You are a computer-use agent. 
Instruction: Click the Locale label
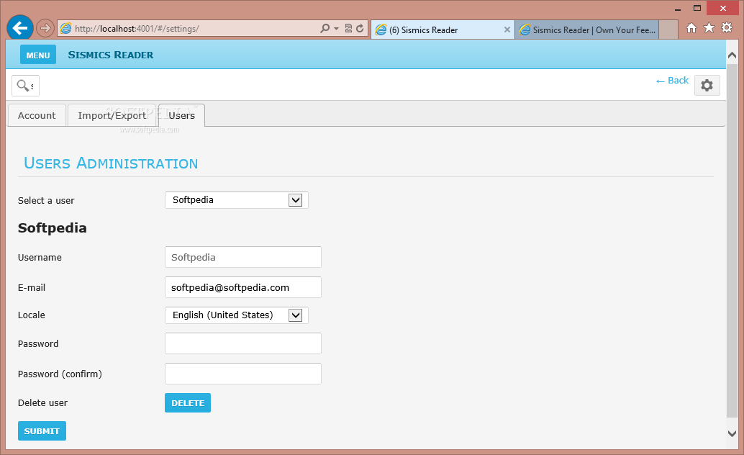[32, 315]
